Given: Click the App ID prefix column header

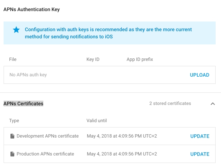Looking at the screenshot, I should click(140, 59).
